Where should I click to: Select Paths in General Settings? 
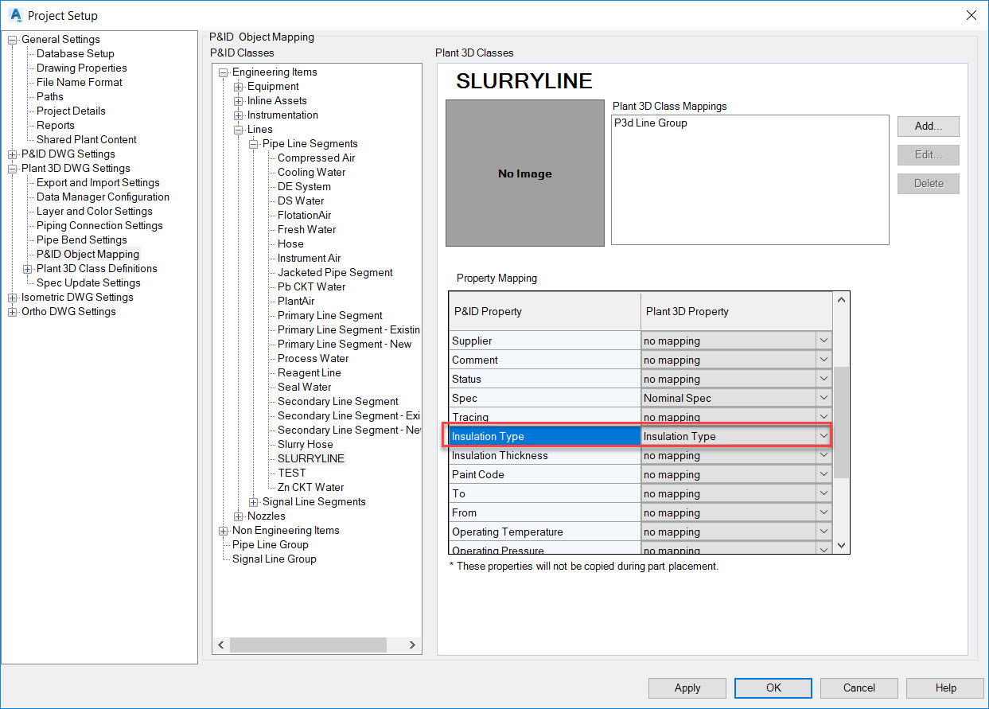coord(50,97)
